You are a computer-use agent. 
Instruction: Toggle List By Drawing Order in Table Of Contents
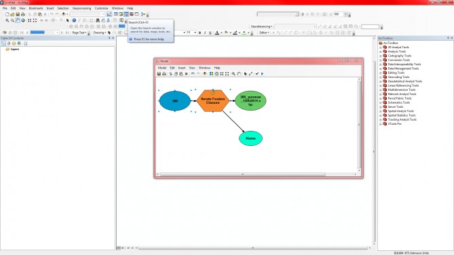click(3, 43)
